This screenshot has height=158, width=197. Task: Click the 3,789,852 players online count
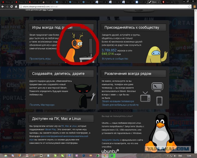(109, 50)
